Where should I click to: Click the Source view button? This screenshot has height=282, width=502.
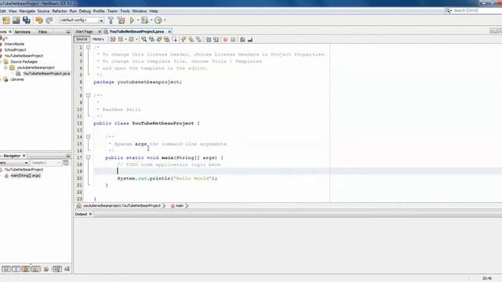(82, 39)
